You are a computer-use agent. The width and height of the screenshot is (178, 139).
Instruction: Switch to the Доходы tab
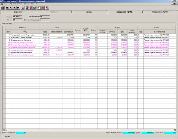[x=89, y=12]
